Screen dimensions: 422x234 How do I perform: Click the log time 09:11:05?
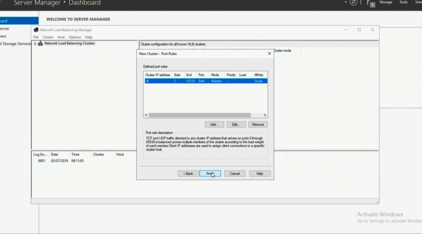click(77, 161)
